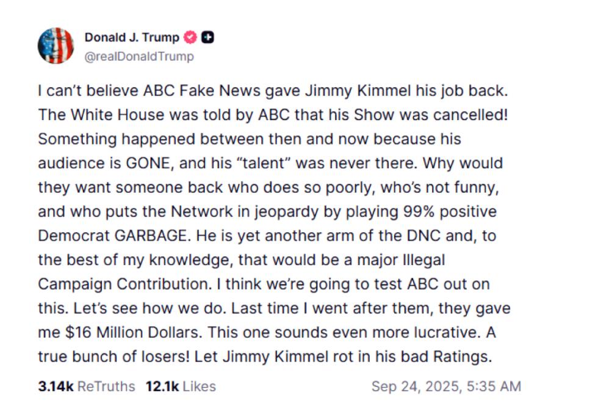Click the ReTruths label
This screenshot has height=401, width=598.
click(x=106, y=386)
